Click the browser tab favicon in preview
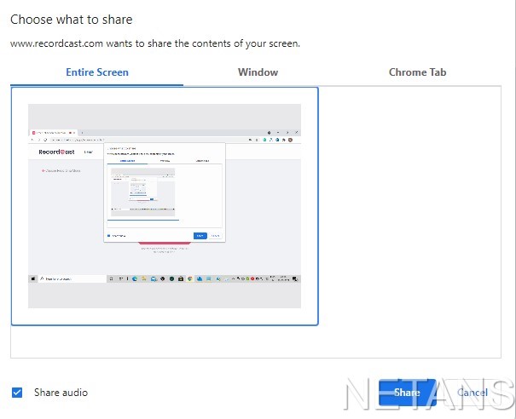 33,133
